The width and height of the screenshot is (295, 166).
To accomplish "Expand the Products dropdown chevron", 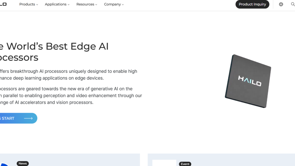I will tap(37, 5).
